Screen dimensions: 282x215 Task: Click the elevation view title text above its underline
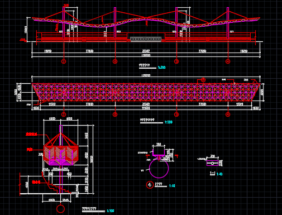[145, 65]
